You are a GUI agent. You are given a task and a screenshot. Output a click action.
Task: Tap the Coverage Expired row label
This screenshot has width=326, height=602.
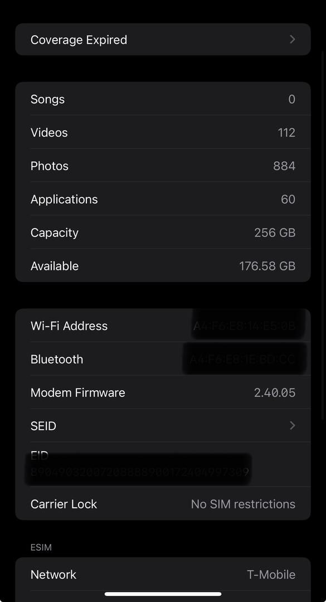[x=79, y=40]
